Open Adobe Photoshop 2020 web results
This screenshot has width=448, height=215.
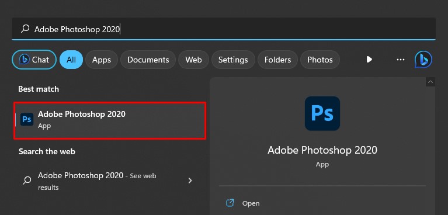pyautogui.click(x=110, y=181)
